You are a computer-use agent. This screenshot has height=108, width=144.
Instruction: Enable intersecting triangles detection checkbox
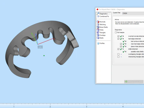118,57
